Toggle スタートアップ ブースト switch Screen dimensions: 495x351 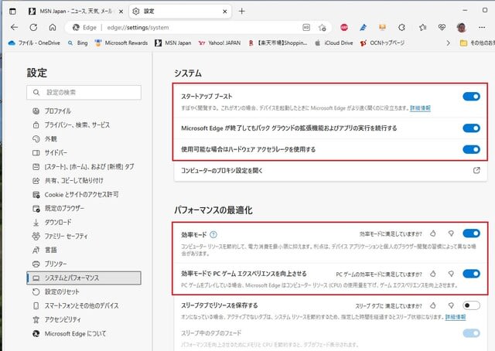click(x=471, y=97)
